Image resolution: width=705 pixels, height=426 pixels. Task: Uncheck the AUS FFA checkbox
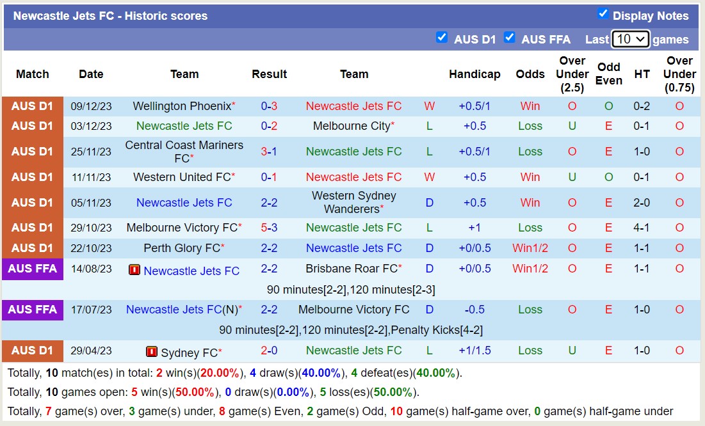point(510,38)
